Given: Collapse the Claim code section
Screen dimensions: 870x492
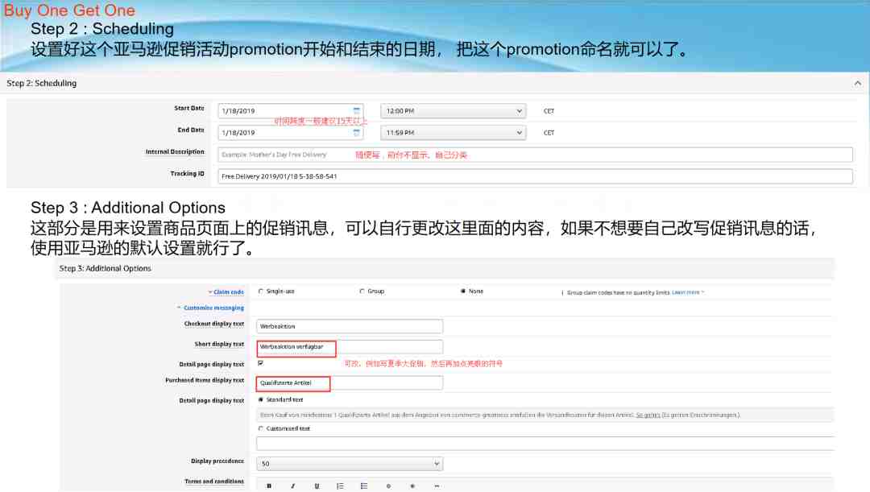Looking at the screenshot, I should pos(226,291).
